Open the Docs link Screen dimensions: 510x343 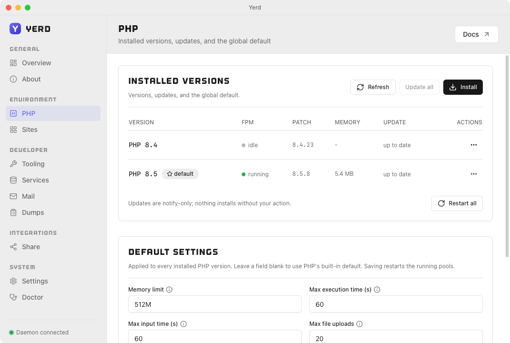pos(477,34)
